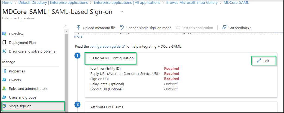Click the Properties bars icon
This screenshot has height=113, width=284.
[4, 71]
